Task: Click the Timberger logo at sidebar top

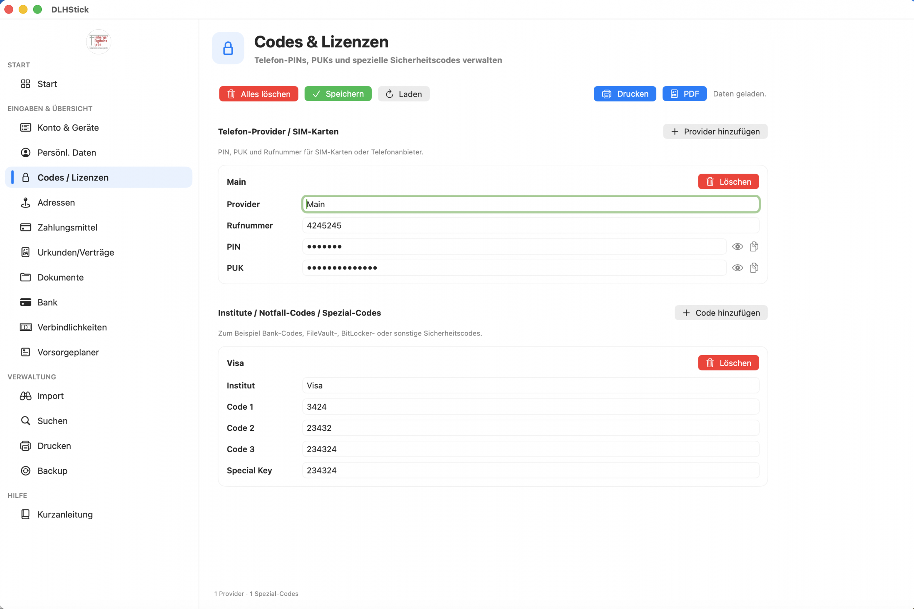Action: pos(99,42)
